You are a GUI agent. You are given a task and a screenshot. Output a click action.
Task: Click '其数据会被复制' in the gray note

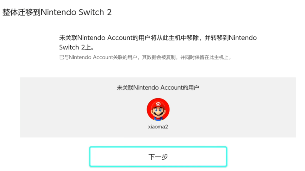pyautogui.click(x=159, y=57)
